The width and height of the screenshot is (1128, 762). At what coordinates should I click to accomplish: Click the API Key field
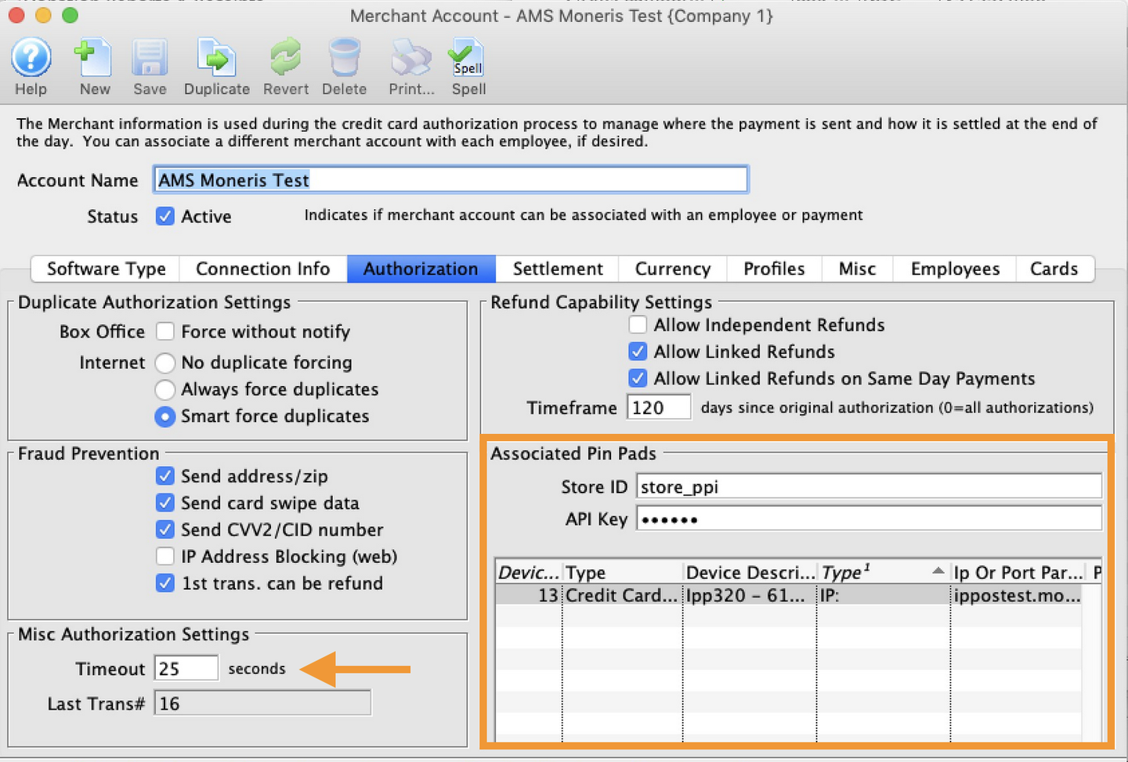pyautogui.click(x=869, y=518)
